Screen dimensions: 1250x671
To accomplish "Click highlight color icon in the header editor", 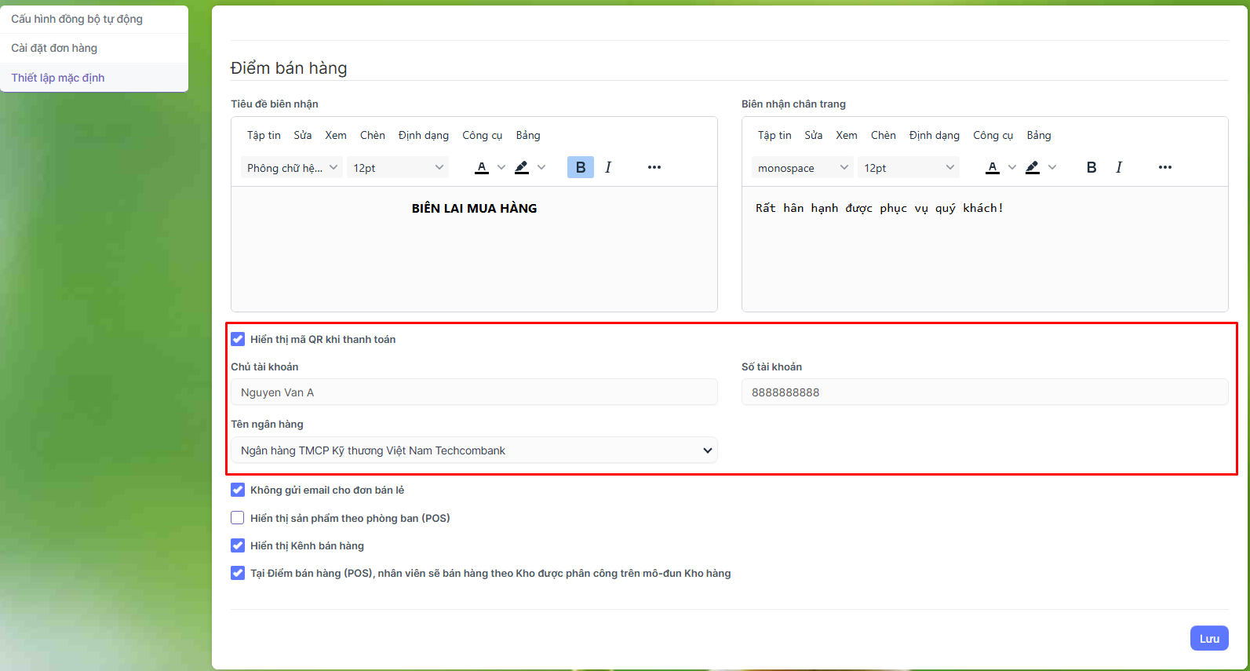I will point(522,167).
